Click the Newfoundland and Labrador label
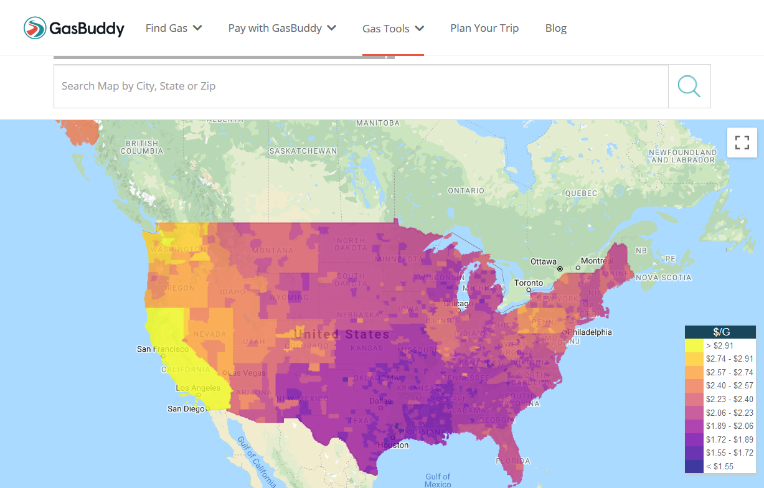The image size is (764, 488). click(x=682, y=156)
